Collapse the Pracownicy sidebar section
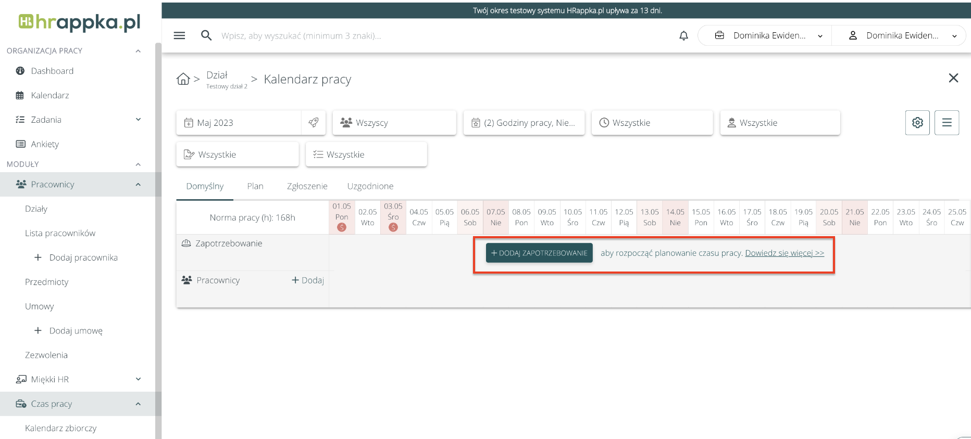The height and width of the screenshot is (439, 971). click(x=138, y=185)
